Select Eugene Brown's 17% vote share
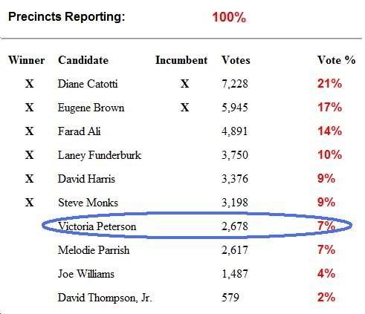 [x=329, y=108]
